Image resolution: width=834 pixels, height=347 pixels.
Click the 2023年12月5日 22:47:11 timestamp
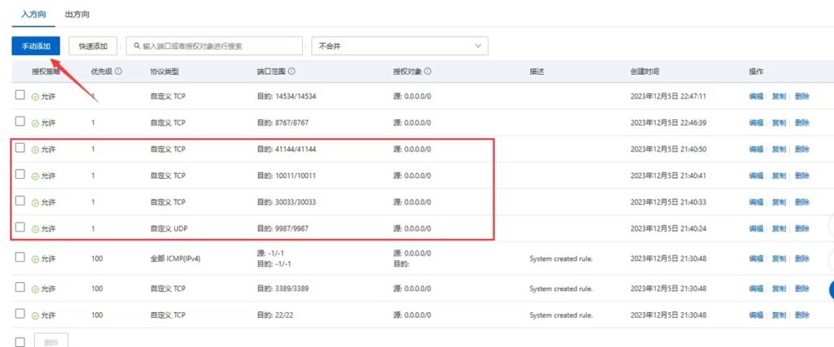[x=669, y=96]
